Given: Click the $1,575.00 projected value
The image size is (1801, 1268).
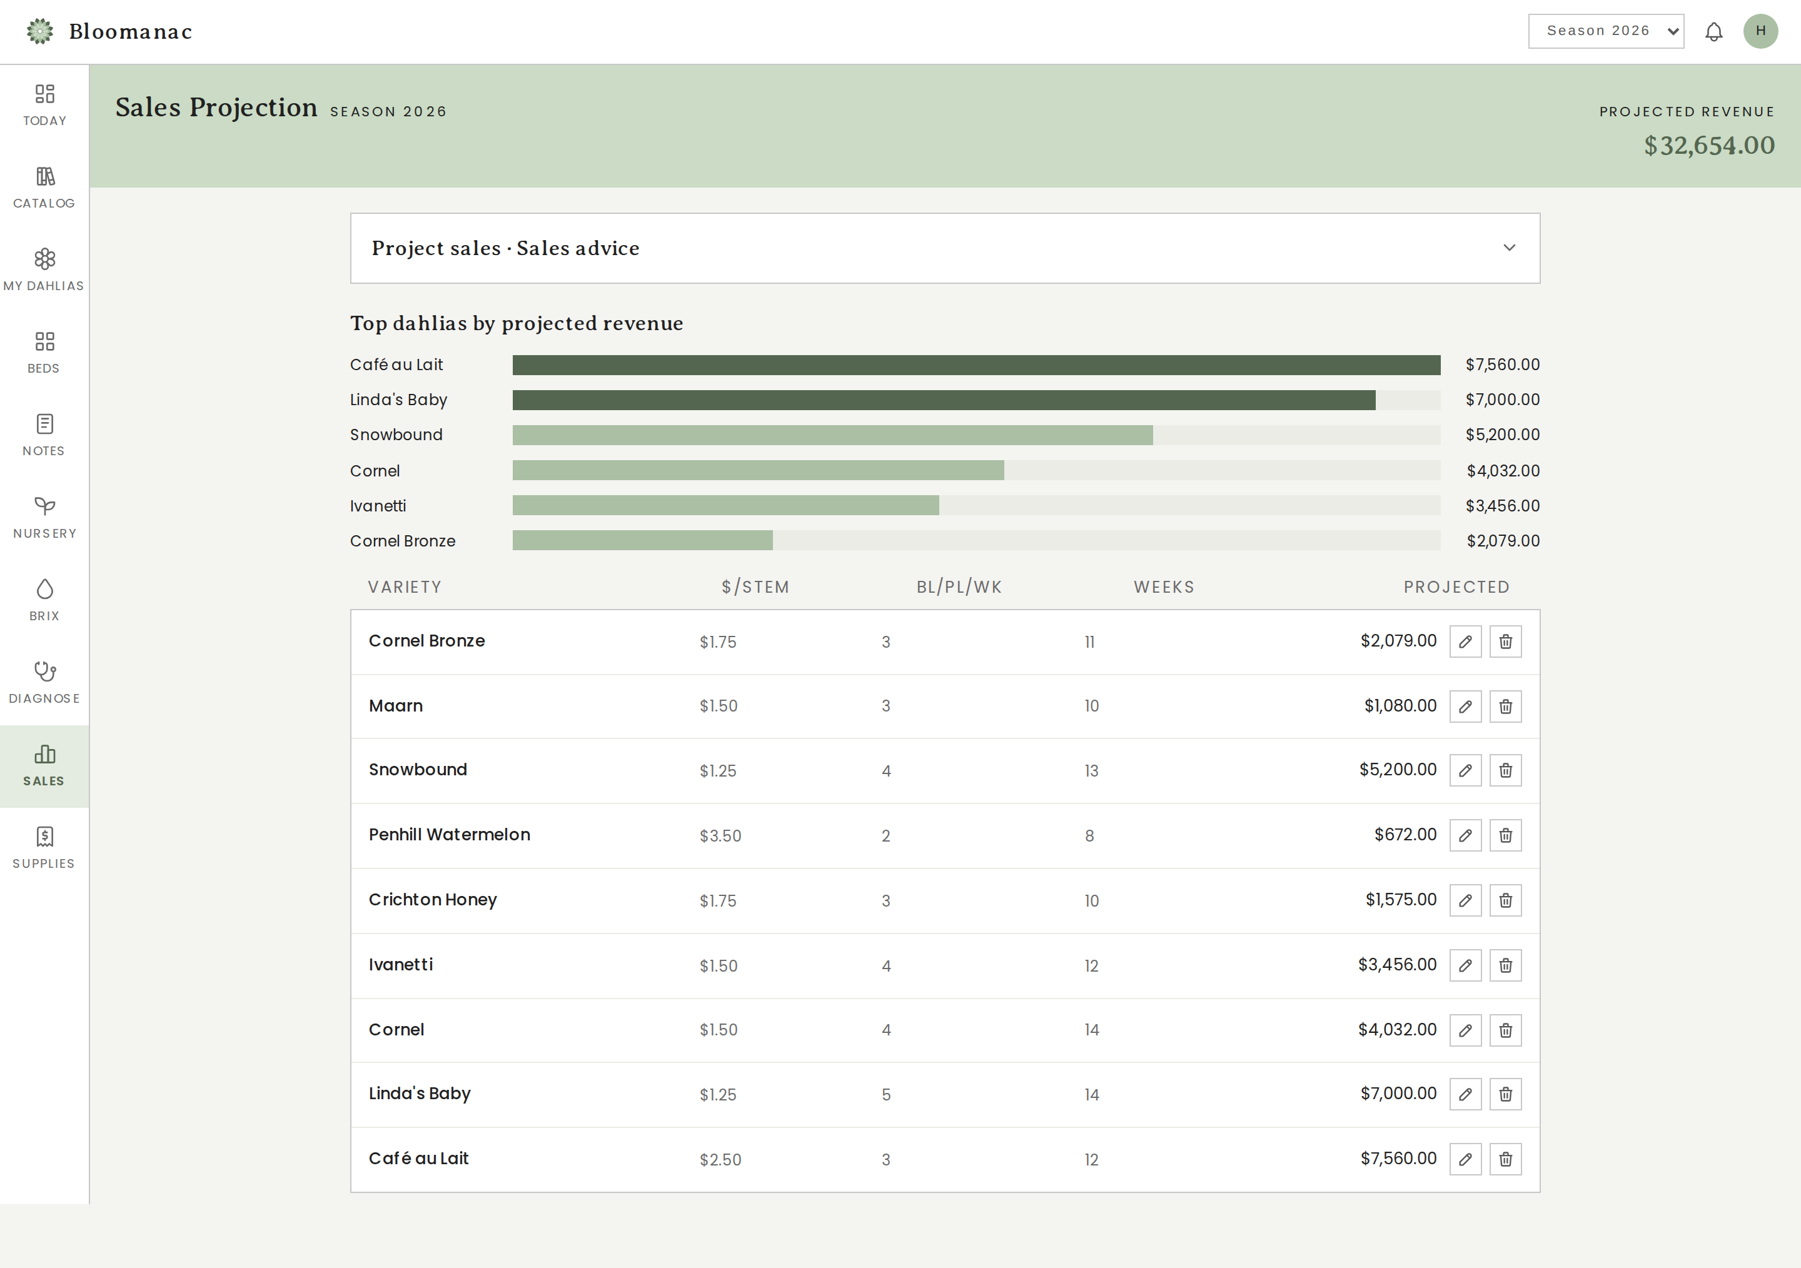Looking at the screenshot, I should pyautogui.click(x=1401, y=900).
